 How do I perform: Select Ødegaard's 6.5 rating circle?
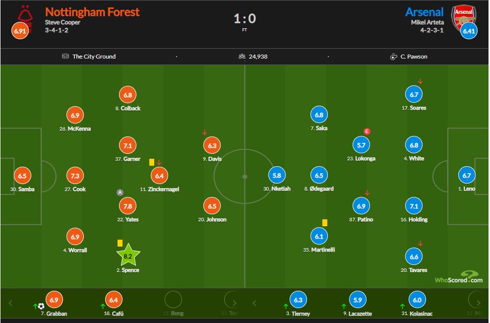[319, 176]
